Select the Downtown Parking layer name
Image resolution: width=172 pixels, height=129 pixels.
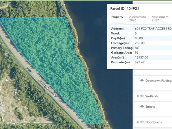[158, 81]
